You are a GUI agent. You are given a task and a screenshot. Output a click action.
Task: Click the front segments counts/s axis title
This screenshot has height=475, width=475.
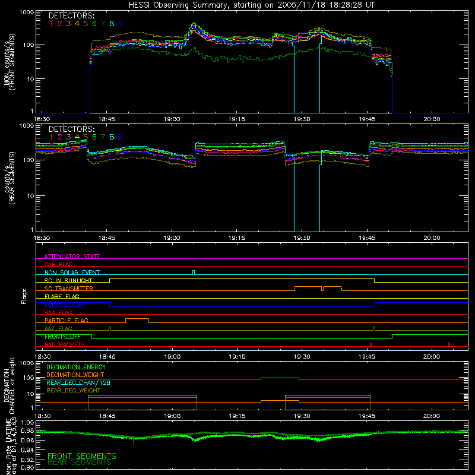(x=9, y=62)
